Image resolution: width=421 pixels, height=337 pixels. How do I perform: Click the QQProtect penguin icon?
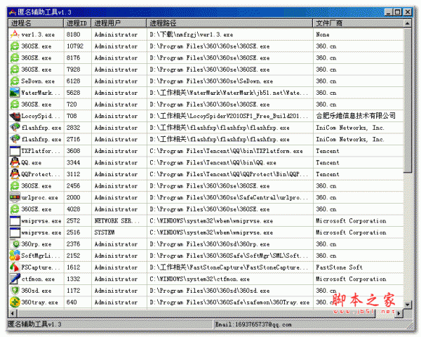pyautogui.click(x=15, y=174)
